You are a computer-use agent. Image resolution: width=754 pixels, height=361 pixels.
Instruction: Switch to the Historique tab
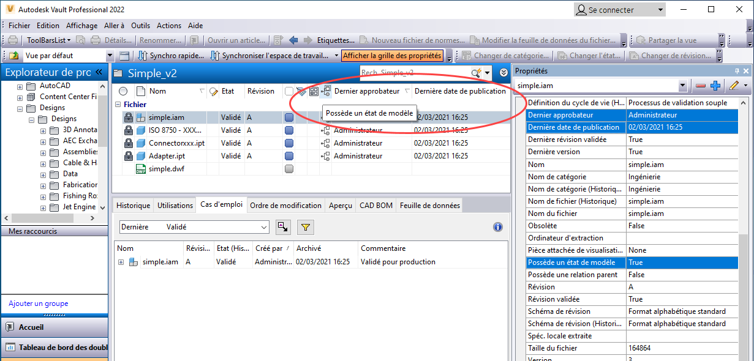[x=133, y=206]
